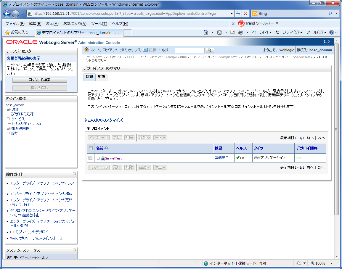342x269 pixels.
Task: Sort table by 状態 column header
Action: (218, 148)
